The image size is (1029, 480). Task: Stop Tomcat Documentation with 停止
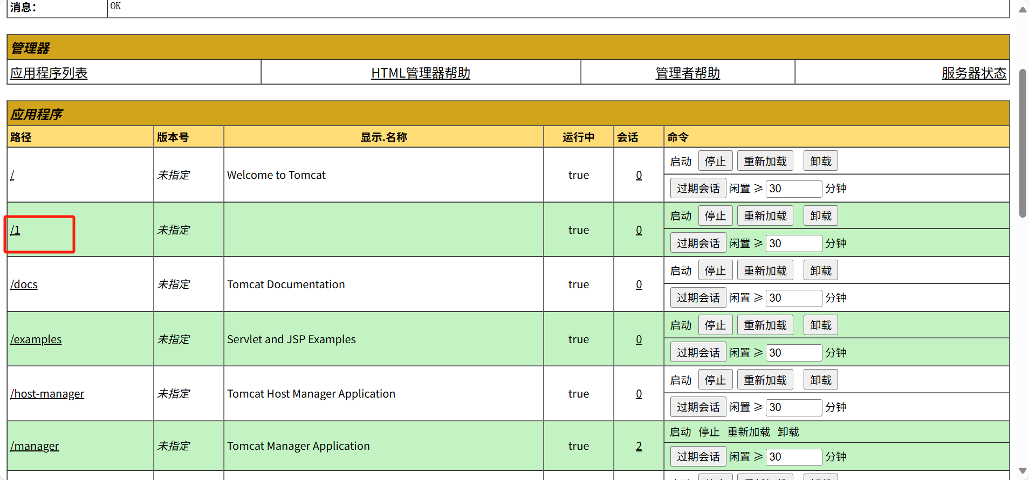point(715,270)
